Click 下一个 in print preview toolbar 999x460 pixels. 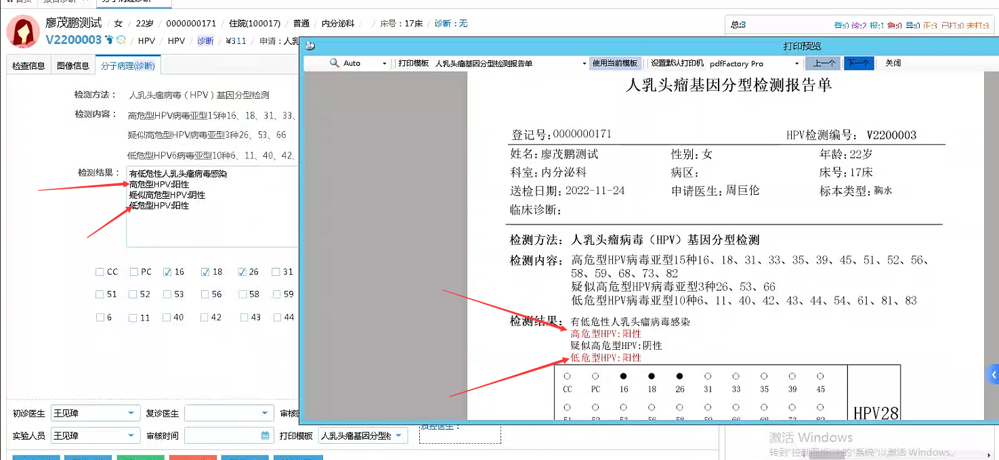point(858,63)
